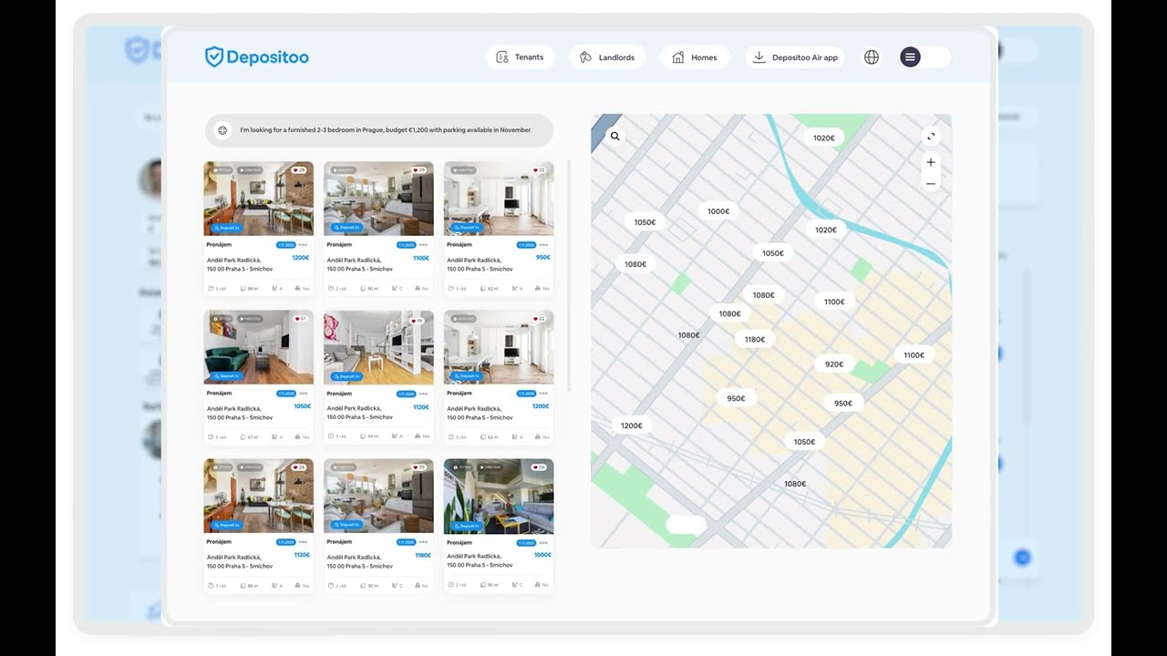Screen dimensions: 1167x656
Task: Click the furnished 2-3 bedroom Prague search field
Action: tap(379, 130)
